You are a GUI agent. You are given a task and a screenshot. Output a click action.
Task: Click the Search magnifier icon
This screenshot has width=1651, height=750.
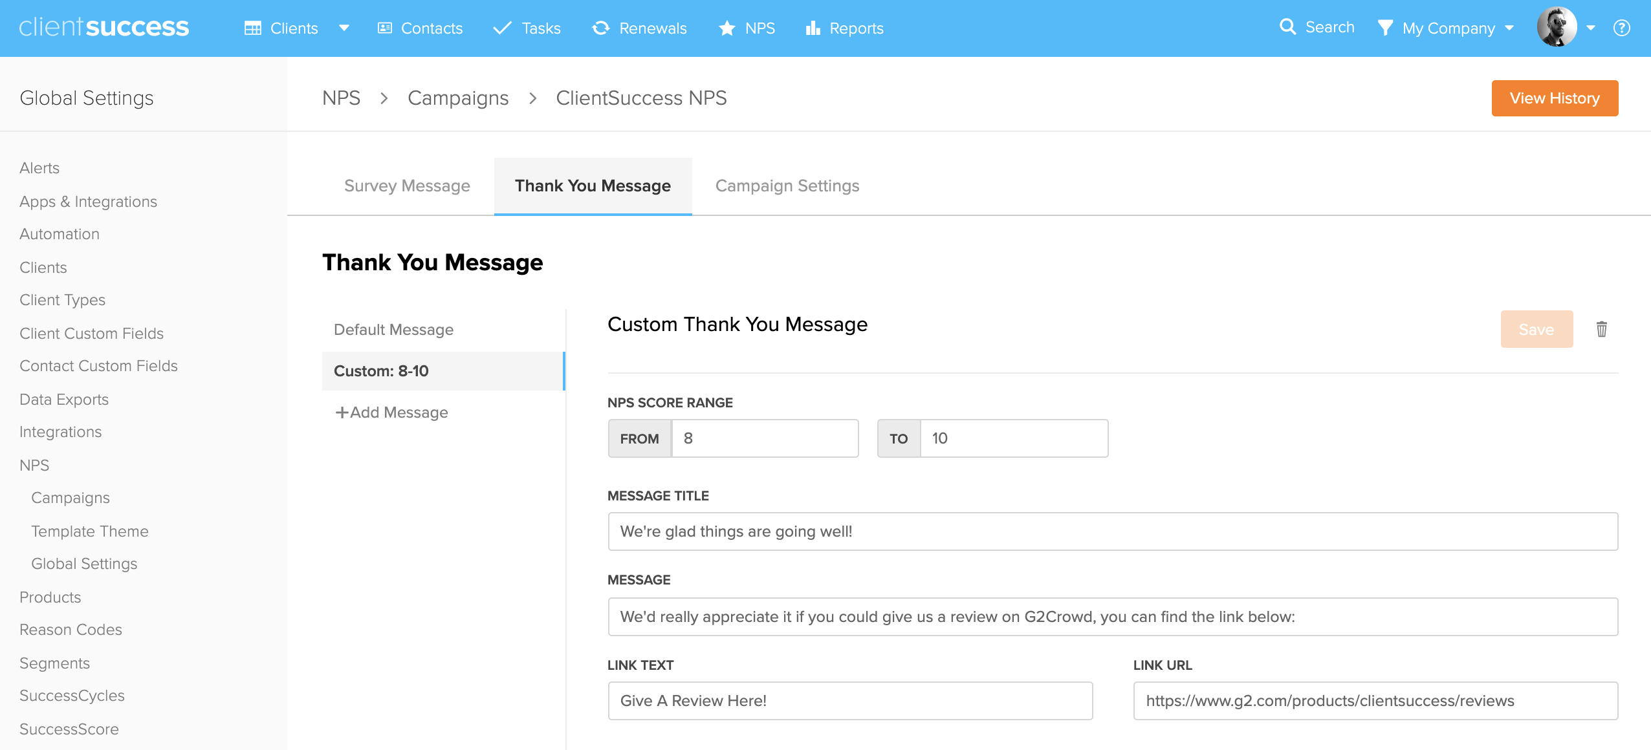[1287, 27]
